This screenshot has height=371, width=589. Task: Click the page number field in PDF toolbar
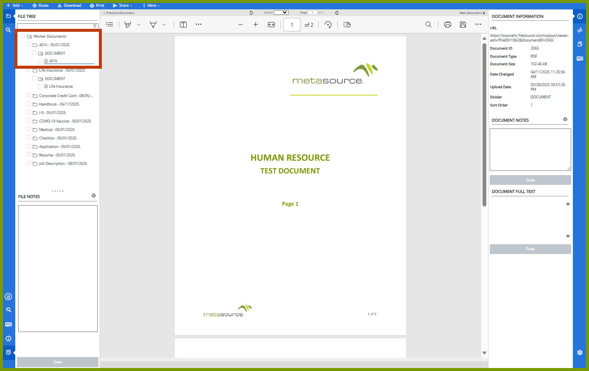click(x=292, y=25)
